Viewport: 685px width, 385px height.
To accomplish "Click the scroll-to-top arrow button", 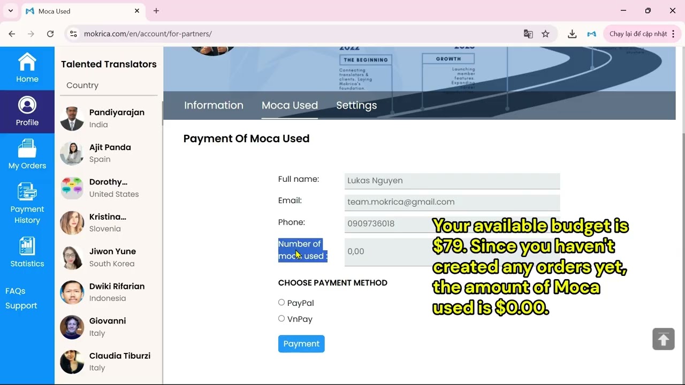I will [x=663, y=339].
